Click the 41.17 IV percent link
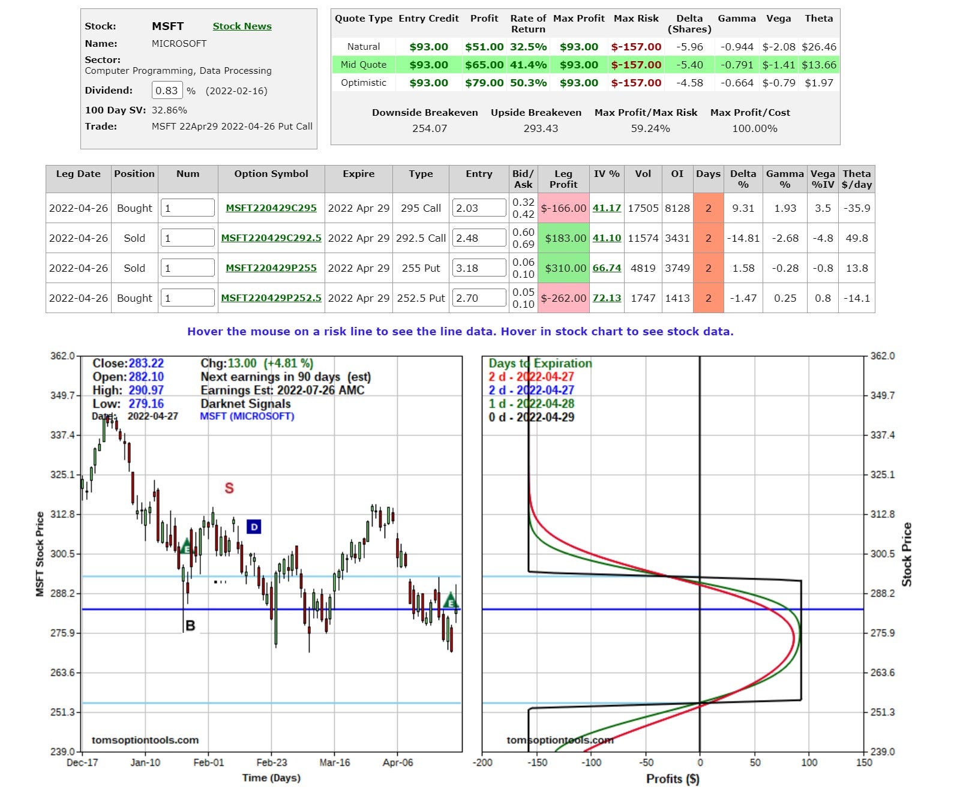This screenshot has width=954, height=799. [x=607, y=208]
